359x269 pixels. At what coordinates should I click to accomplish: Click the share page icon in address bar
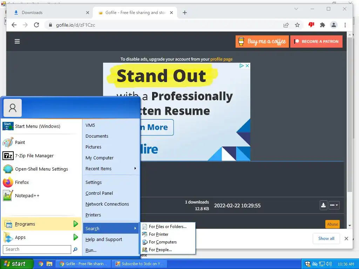tap(286, 25)
